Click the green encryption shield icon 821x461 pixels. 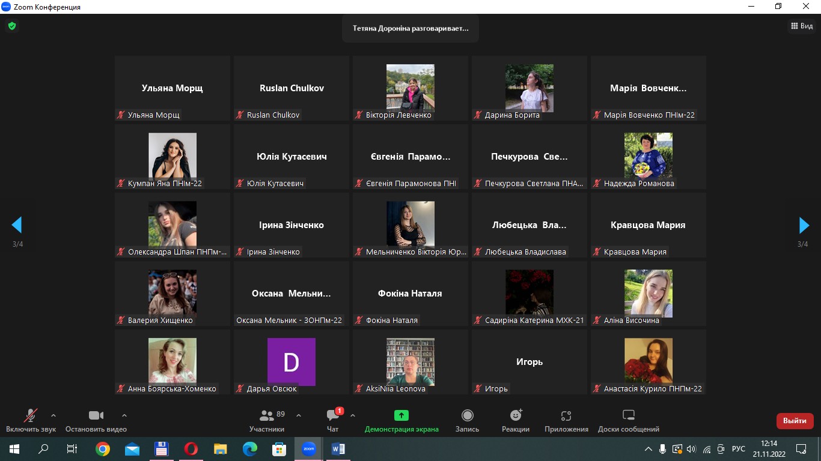[11, 26]
